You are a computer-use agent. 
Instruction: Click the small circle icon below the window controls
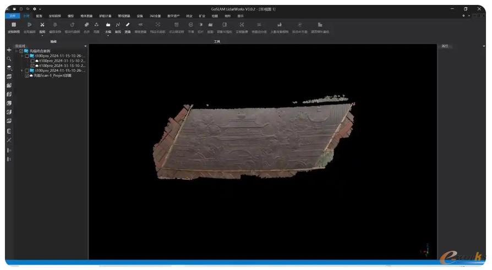463,16
